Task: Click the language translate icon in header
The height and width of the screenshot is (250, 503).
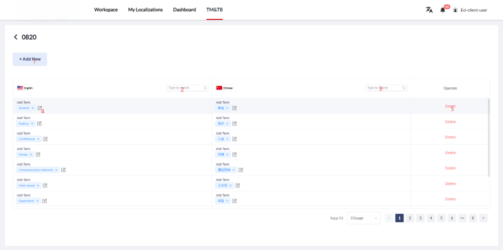Action: point(429,10)
